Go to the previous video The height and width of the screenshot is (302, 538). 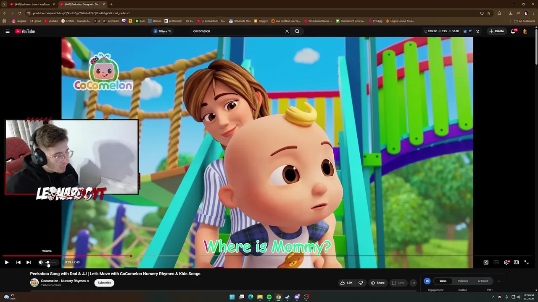click(18, 262)
